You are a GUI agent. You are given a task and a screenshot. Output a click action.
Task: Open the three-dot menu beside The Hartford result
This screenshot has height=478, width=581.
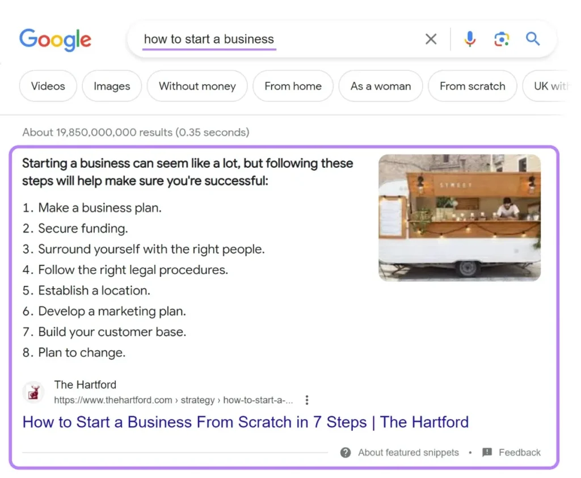click(306, 400)
